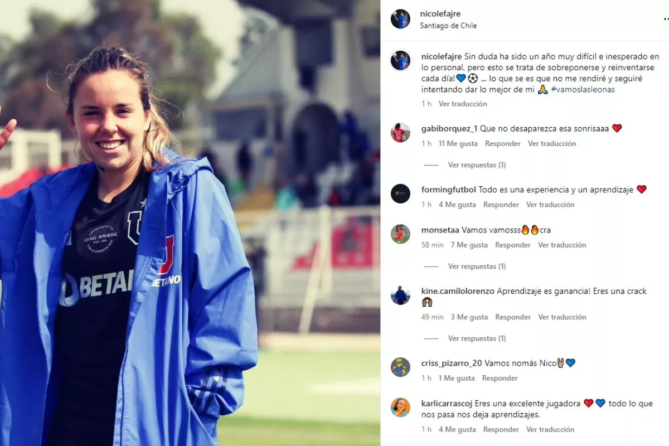Viewport: 669px width, 446px height.
Task: View the 11 Me gusta on gabiborquez_1 comment
Action: tap(458, 143)
